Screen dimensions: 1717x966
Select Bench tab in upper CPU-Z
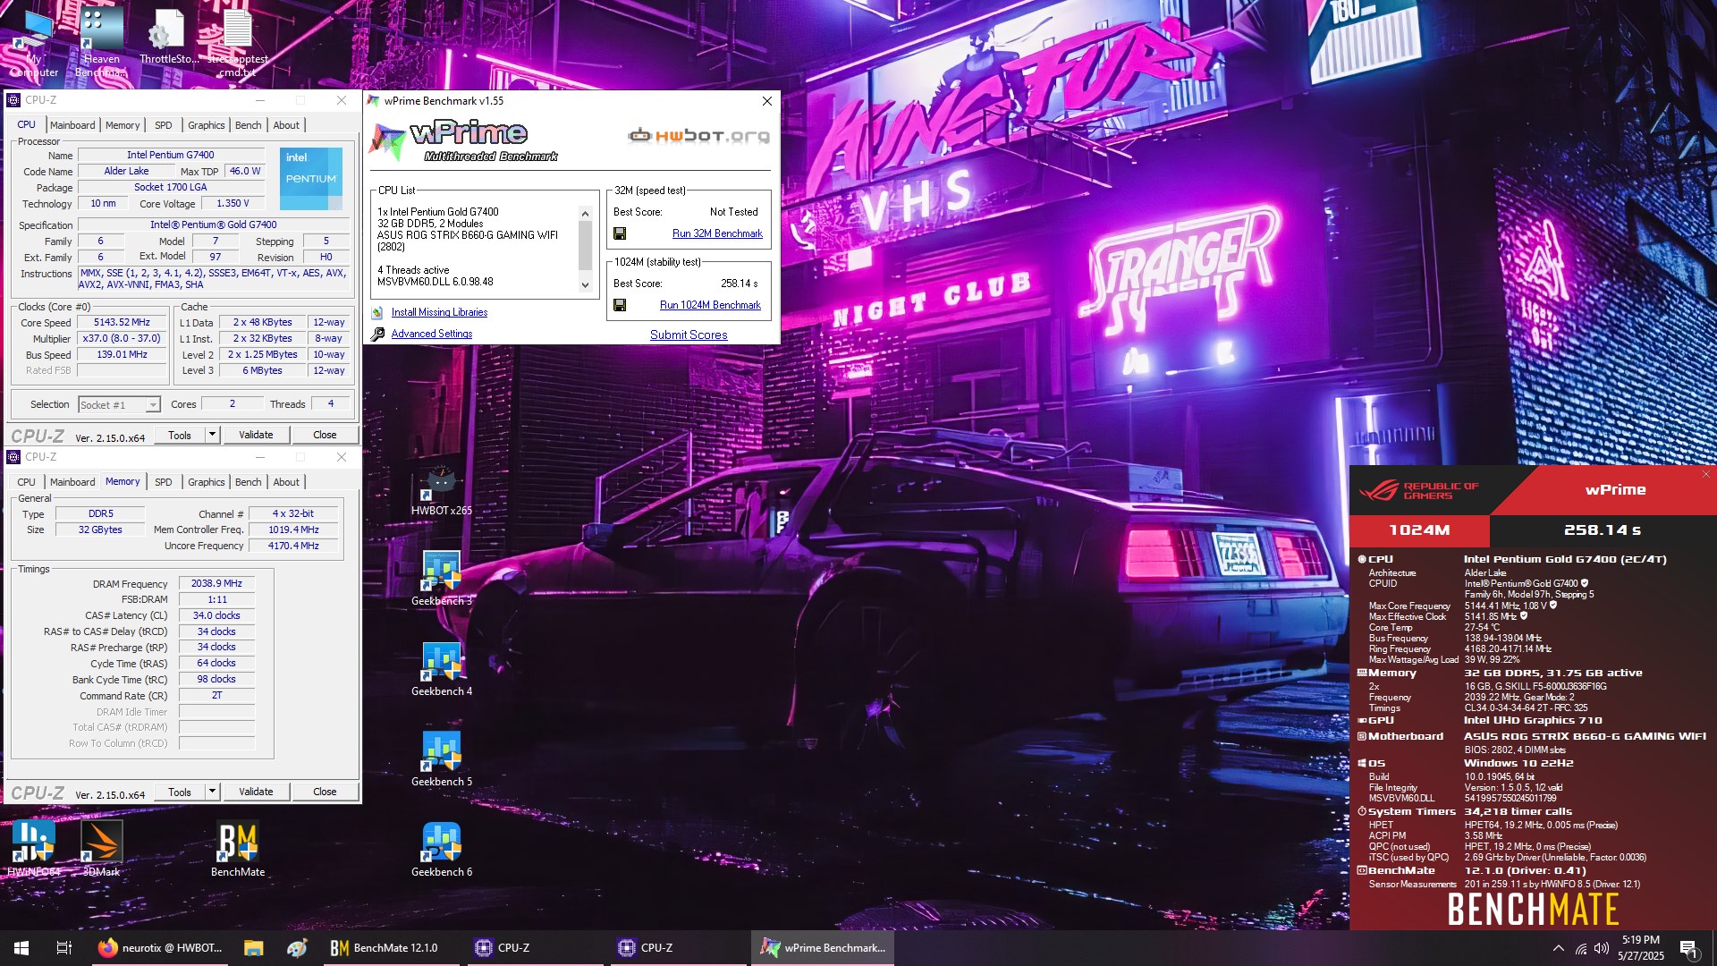[x=249, y=125]
